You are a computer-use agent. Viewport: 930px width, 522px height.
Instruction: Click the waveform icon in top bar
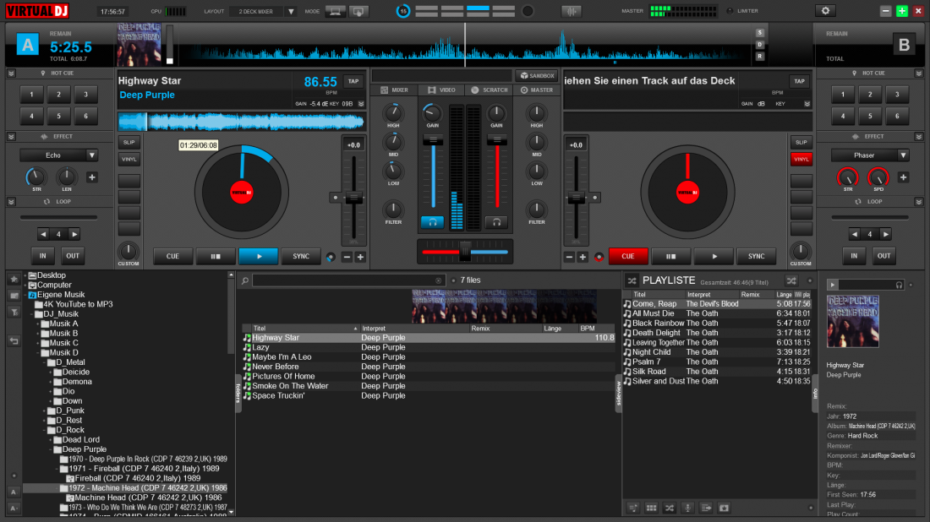[572, 11]
